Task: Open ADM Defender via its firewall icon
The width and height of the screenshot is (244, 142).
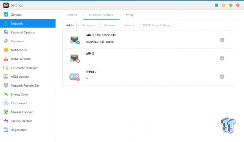Action: click(x=6, y=59)
